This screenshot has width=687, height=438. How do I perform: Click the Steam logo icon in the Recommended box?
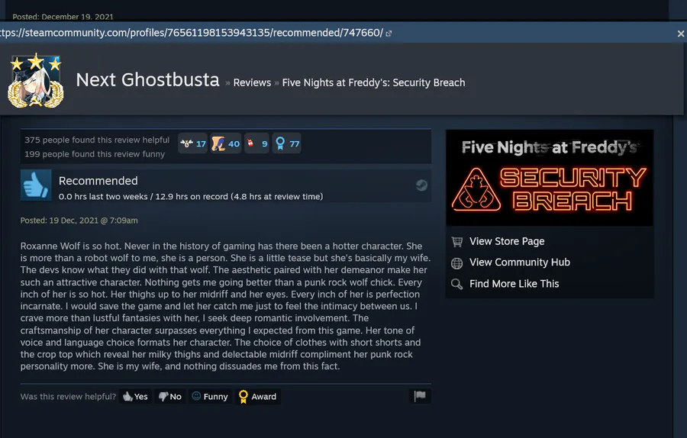pos(421,185)
